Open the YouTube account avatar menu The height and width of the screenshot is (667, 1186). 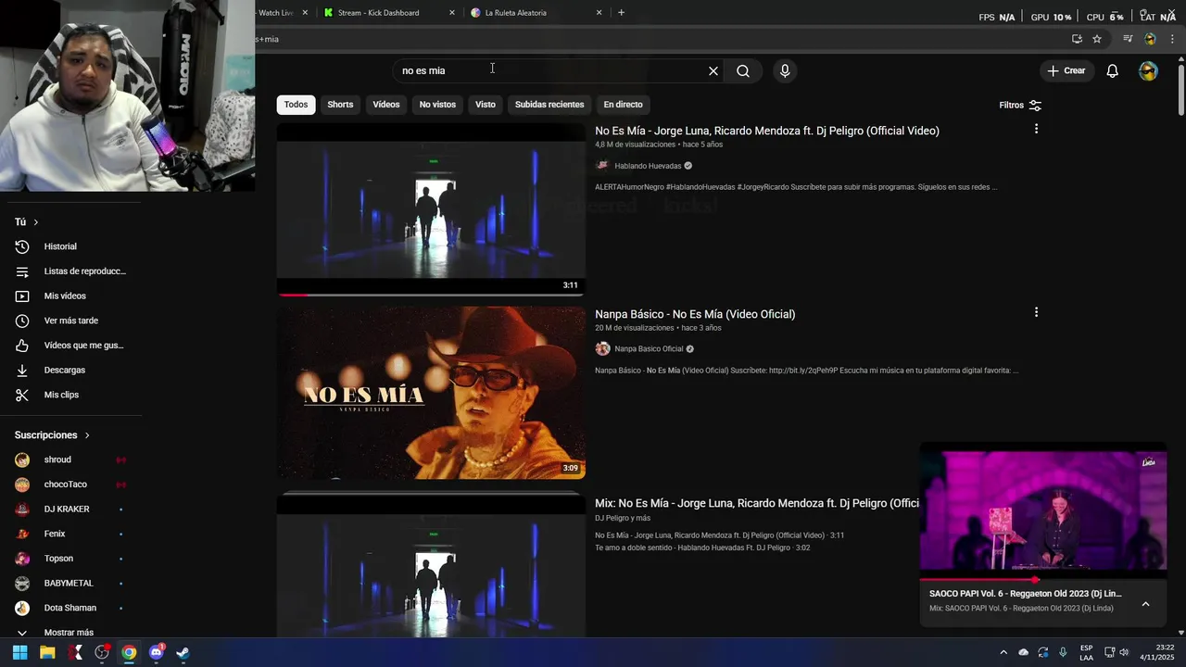coord(1148,71)
